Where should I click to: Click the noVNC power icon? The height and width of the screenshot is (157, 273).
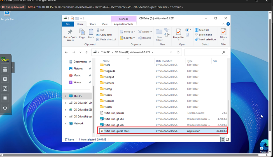tap(5, 108)
